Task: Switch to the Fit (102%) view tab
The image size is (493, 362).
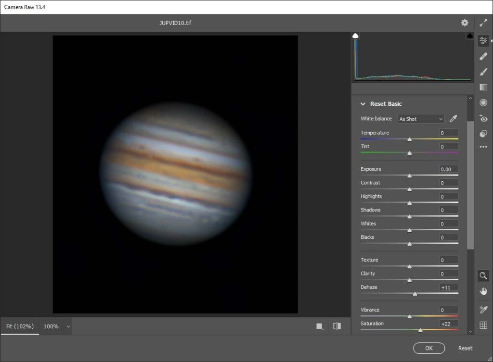Action: click(x=19, y=326)
